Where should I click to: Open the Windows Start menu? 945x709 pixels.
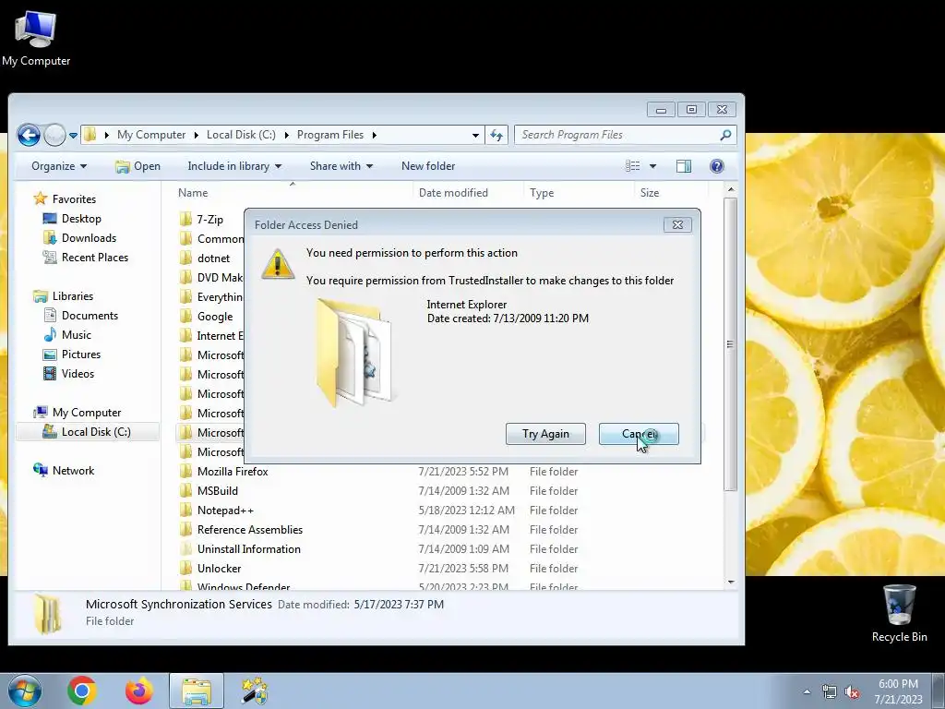pos(24,691)
